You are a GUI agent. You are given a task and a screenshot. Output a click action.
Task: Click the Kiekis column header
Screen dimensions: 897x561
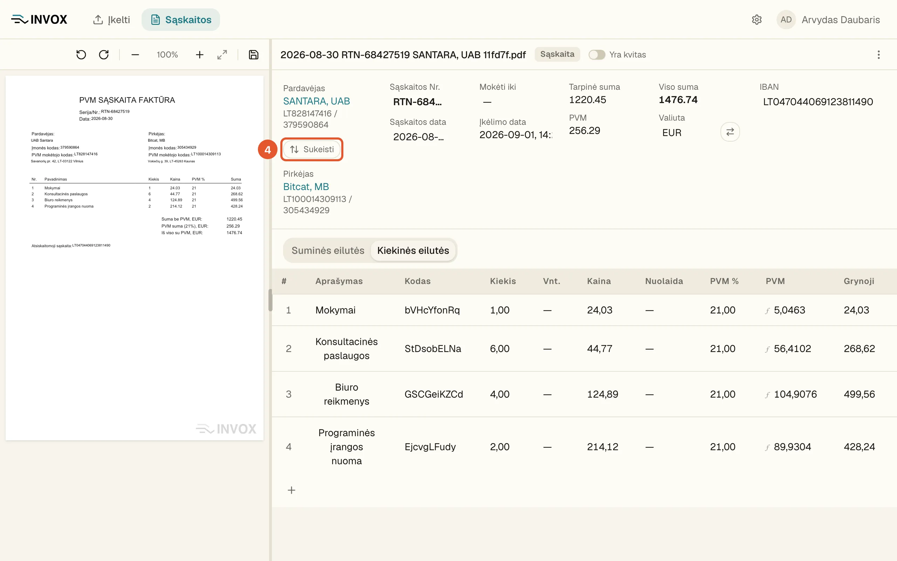503,281
